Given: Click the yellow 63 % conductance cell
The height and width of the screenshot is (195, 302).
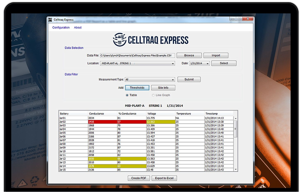Looking at the screenshot, I should pyautogui.click(x=132, y=166).
